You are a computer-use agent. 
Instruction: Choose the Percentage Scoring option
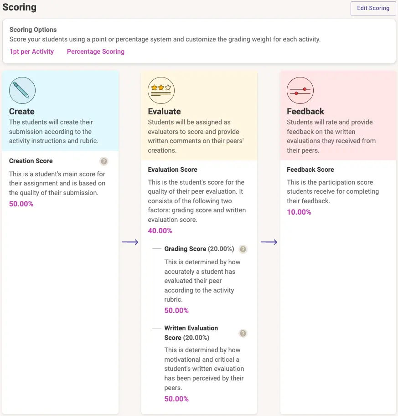96,51
